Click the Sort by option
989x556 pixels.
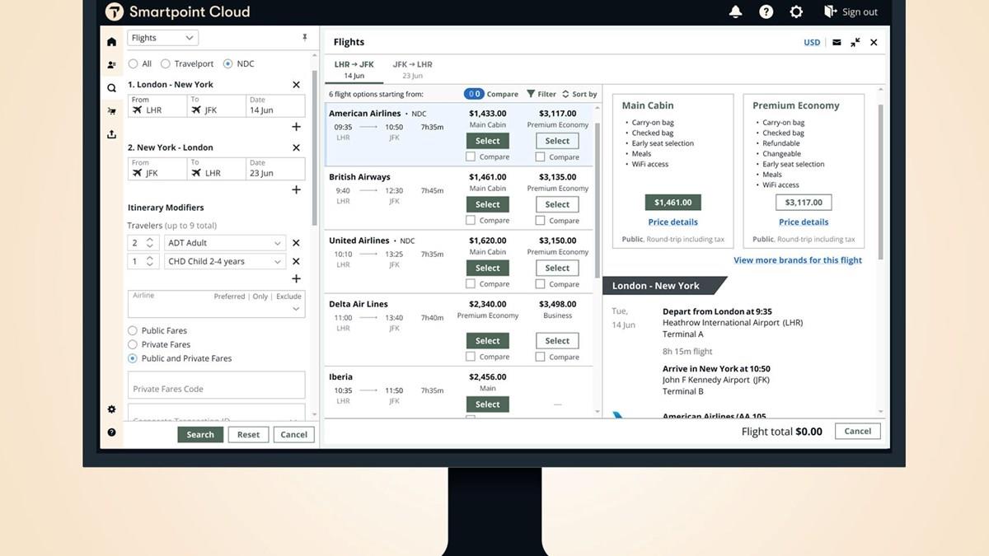coord(579,94)
